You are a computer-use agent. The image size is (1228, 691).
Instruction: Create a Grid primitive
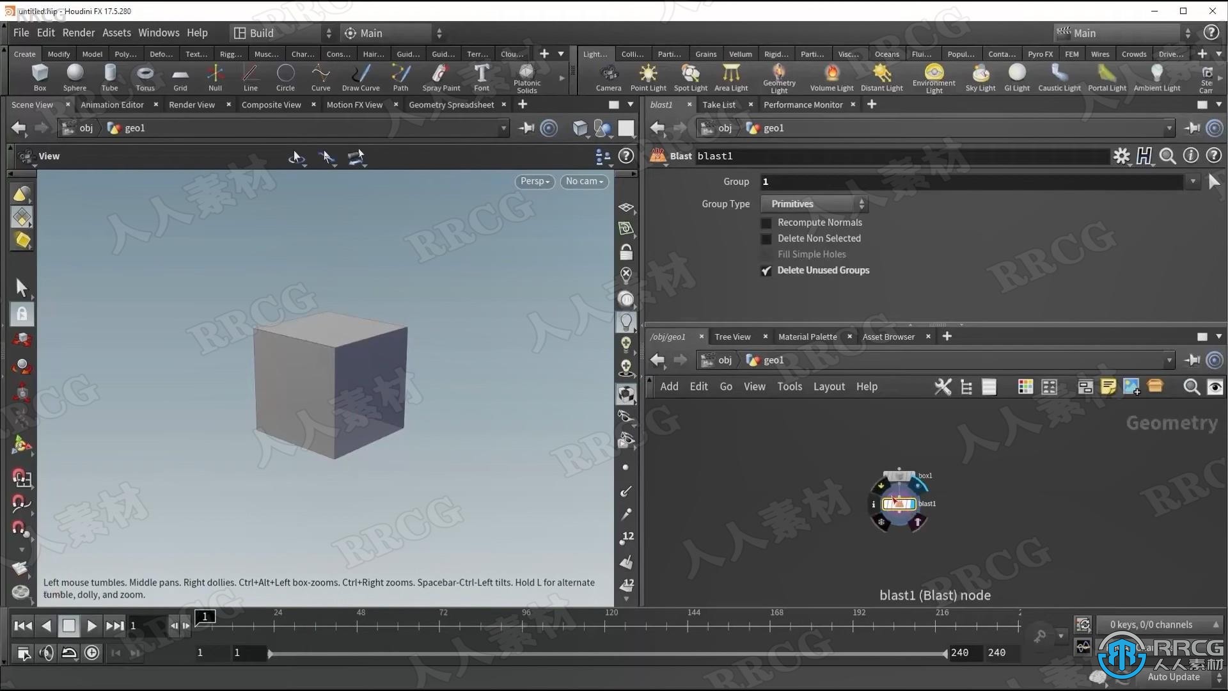click(x=180, y=77)
